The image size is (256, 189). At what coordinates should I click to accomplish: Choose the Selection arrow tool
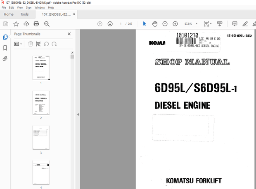pos(145,24)
